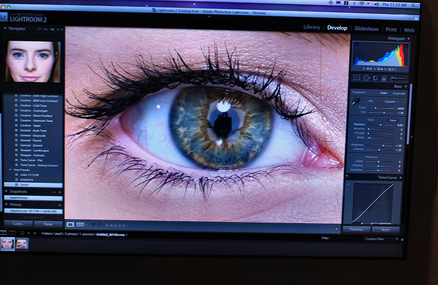
Task: Go back with filmstrip left arrow
Action: tap(29, 233)
